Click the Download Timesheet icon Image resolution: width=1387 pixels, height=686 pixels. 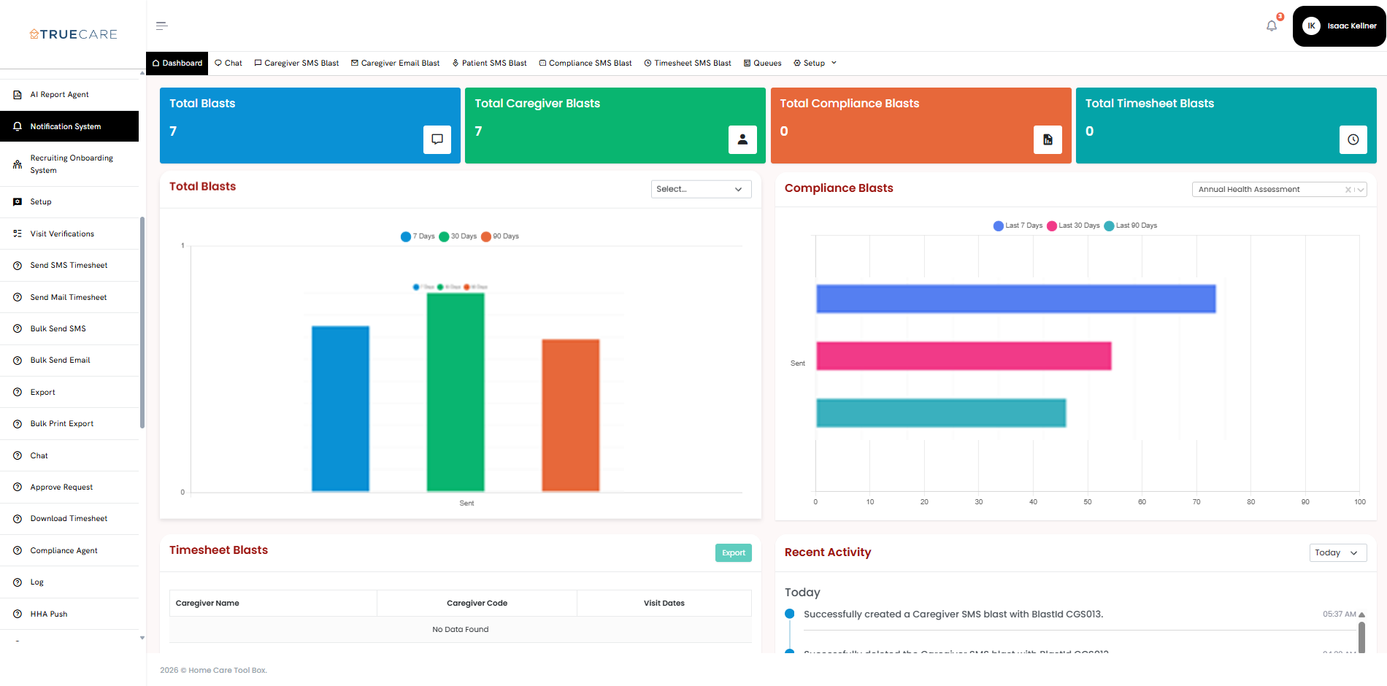click(18, 519)
